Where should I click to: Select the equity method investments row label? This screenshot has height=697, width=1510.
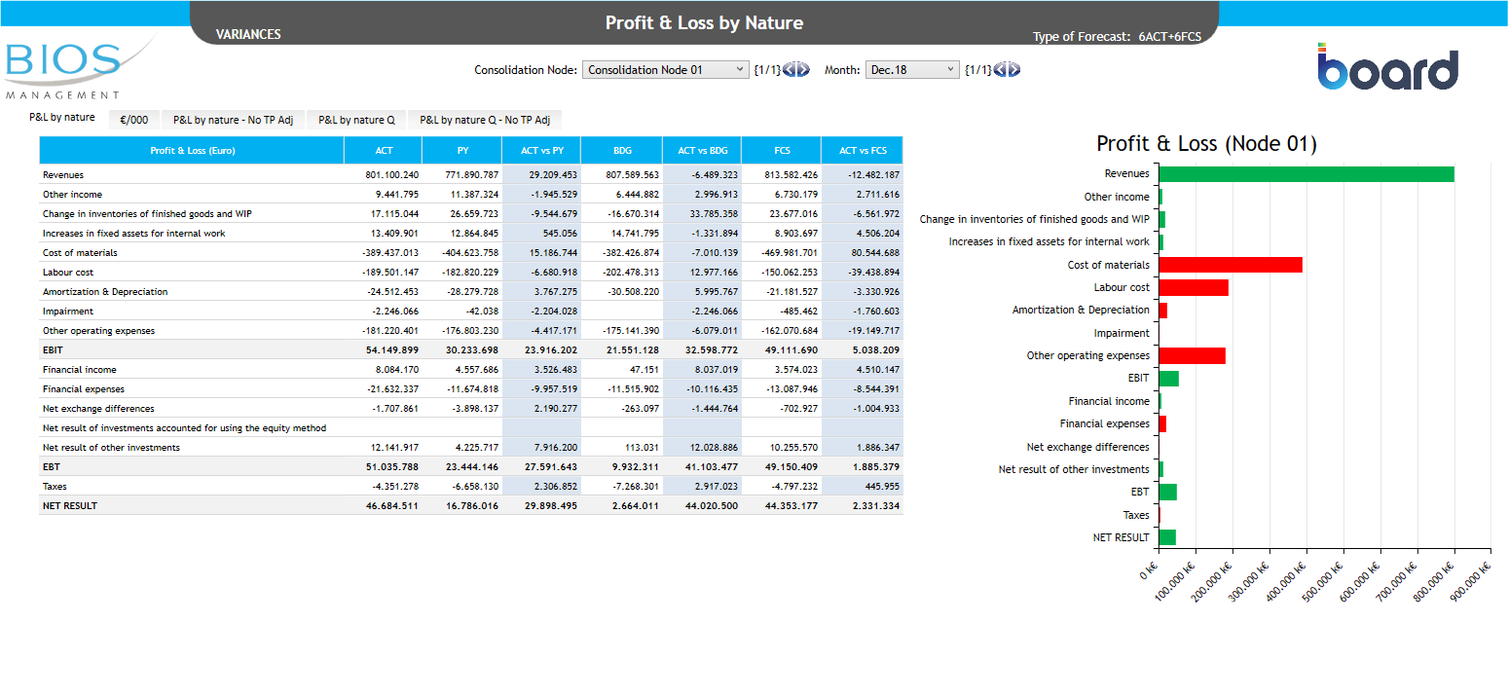pyautogui.click(x=185, y=428)
